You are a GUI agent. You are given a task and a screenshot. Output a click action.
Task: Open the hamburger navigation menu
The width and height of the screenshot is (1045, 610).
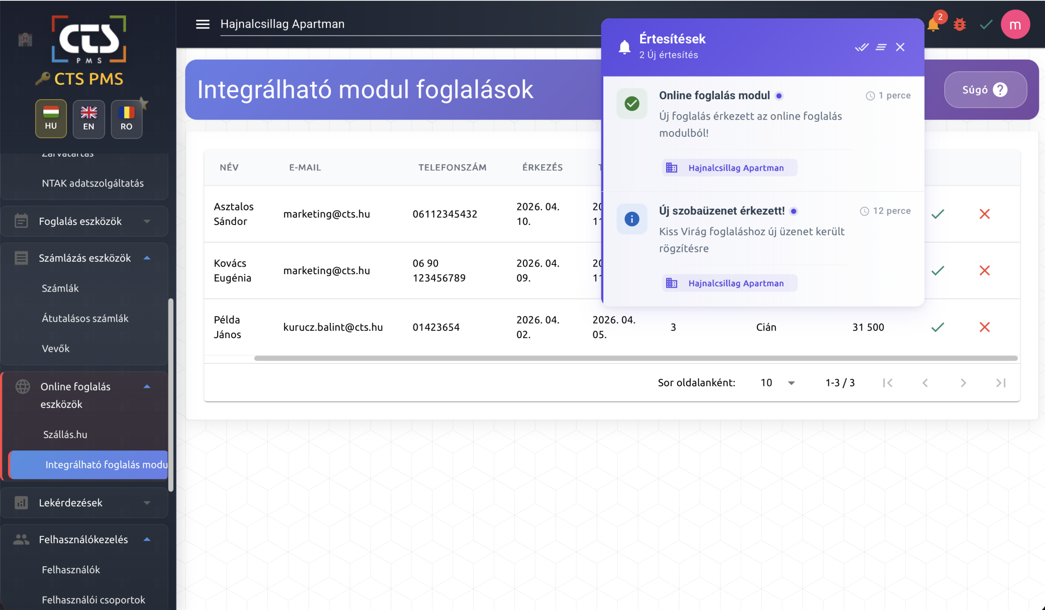click(x=202, y=24)
